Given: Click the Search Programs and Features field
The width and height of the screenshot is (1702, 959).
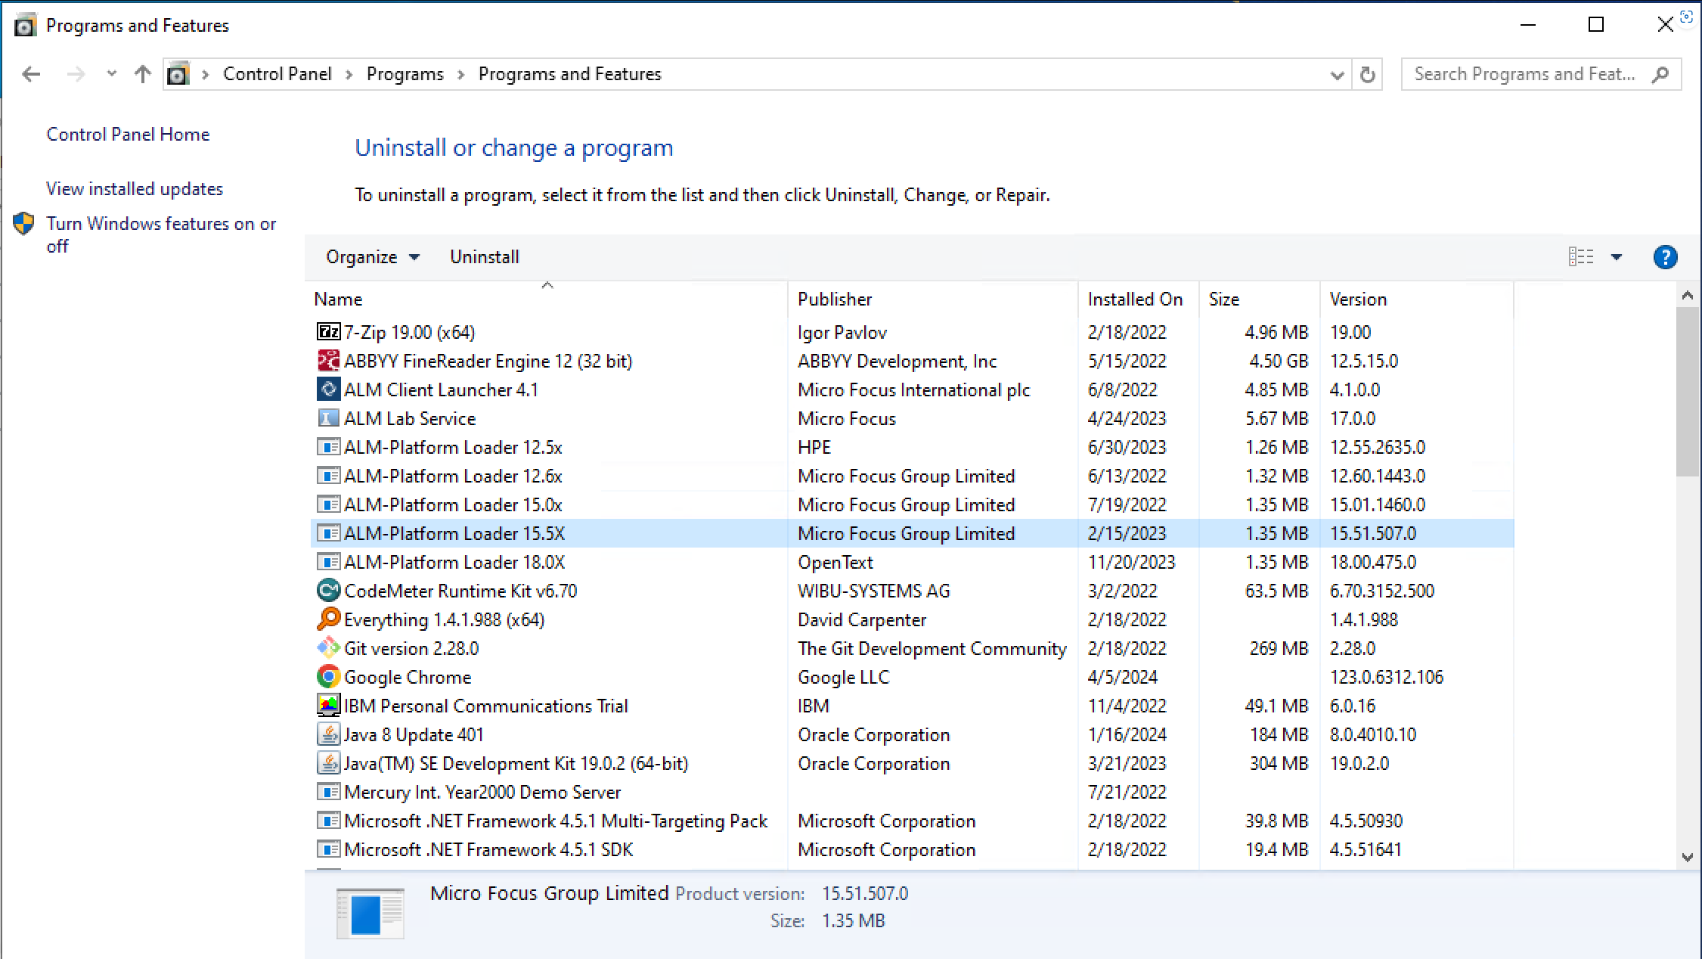Looking at the screenshot, I should pyautogui.click(x=1524, y=74).
